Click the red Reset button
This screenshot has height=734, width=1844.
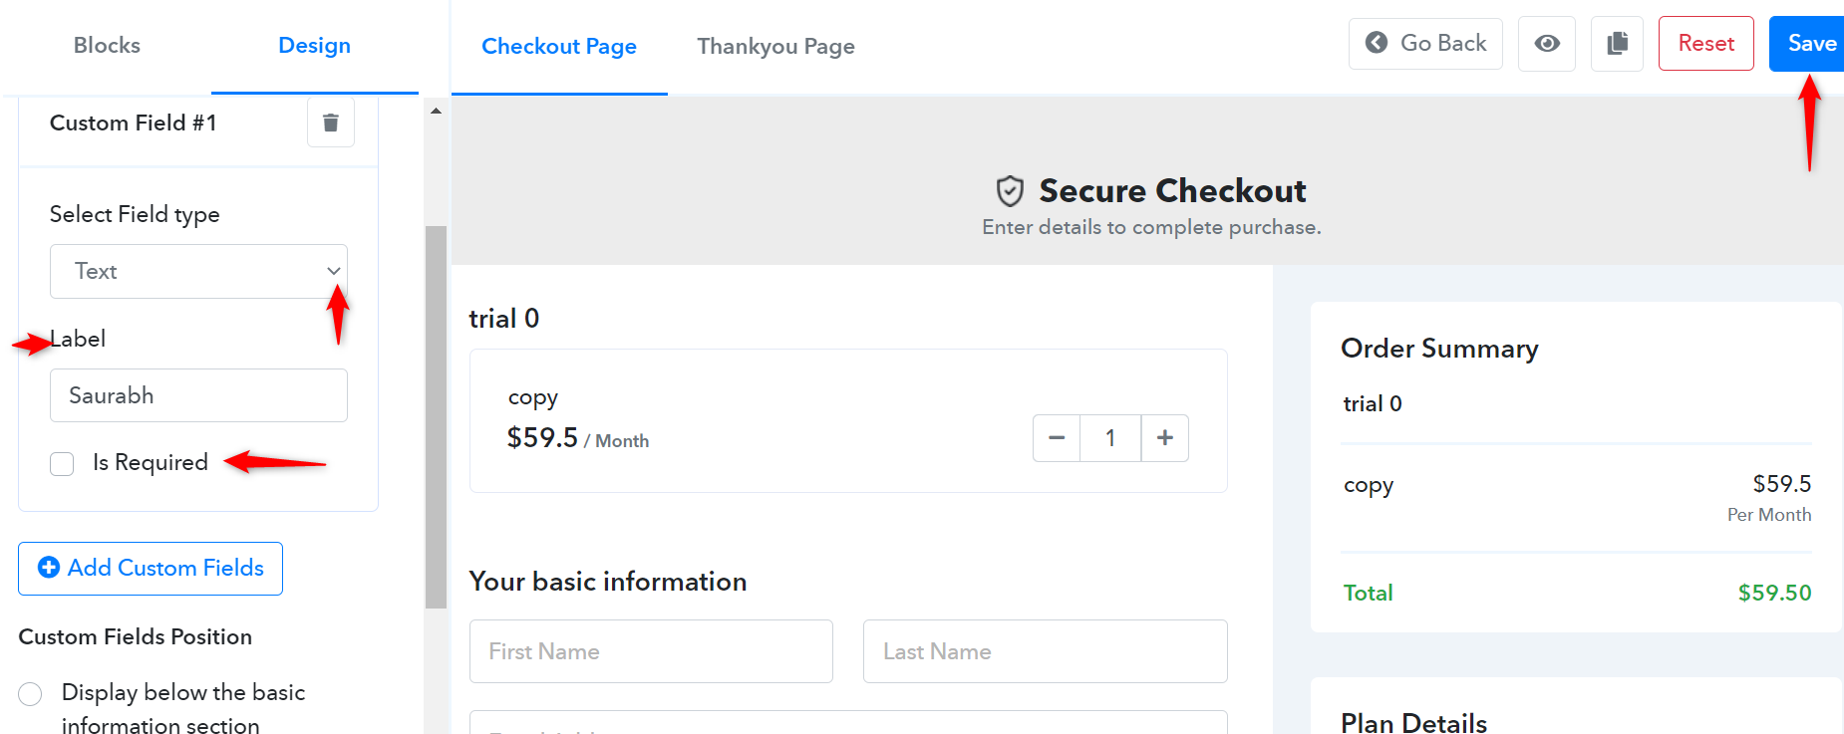click(x=1705, y=44)
